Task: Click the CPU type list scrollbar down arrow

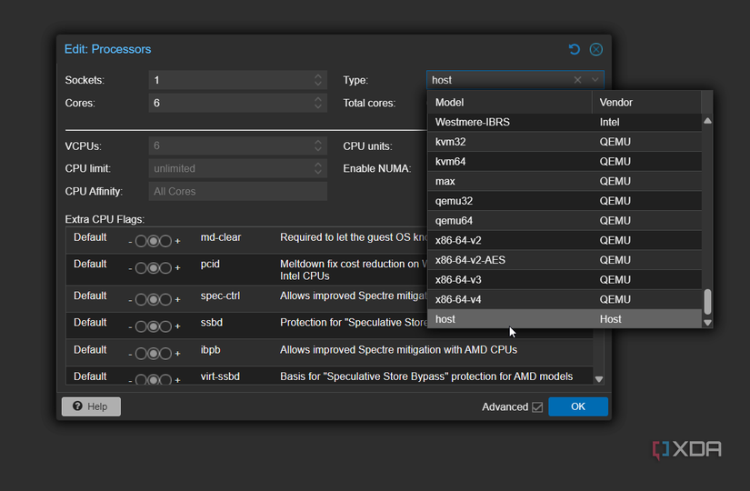Action: [707, 323]
